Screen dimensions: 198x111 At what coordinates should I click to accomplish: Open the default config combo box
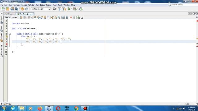pyautogui.click(x=41, y=9)
